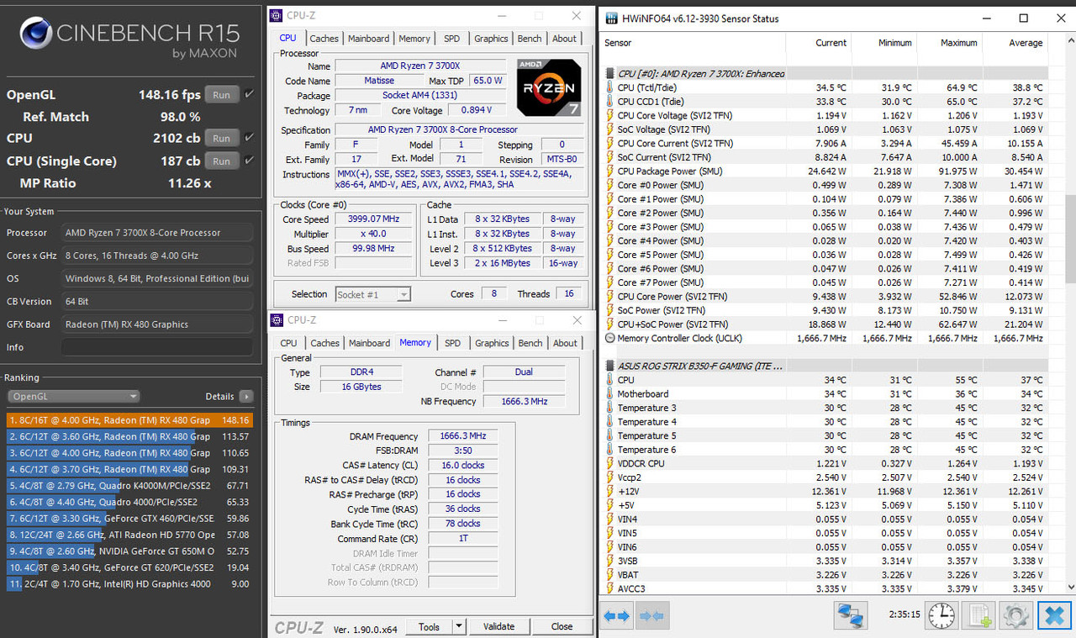Toggle the checkmark beside the CPU Run button
Screen dimensions: 1076x638
click(248, 138)
